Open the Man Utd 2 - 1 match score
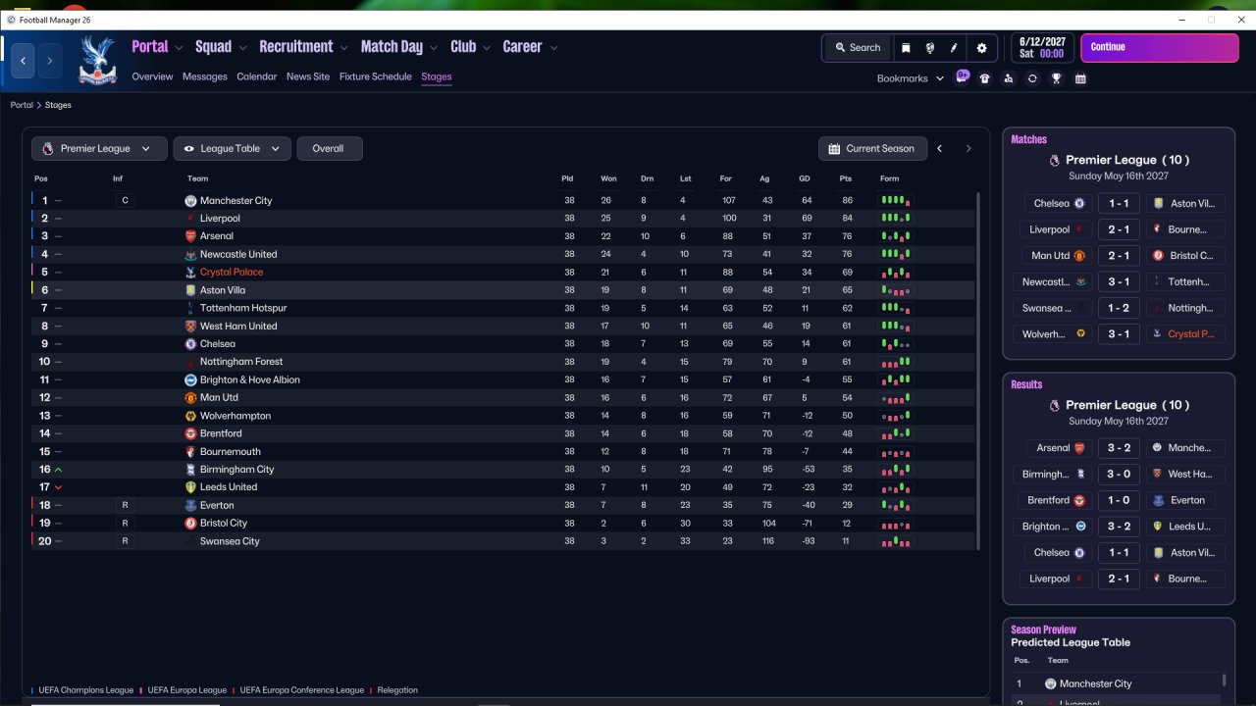 1119,256
